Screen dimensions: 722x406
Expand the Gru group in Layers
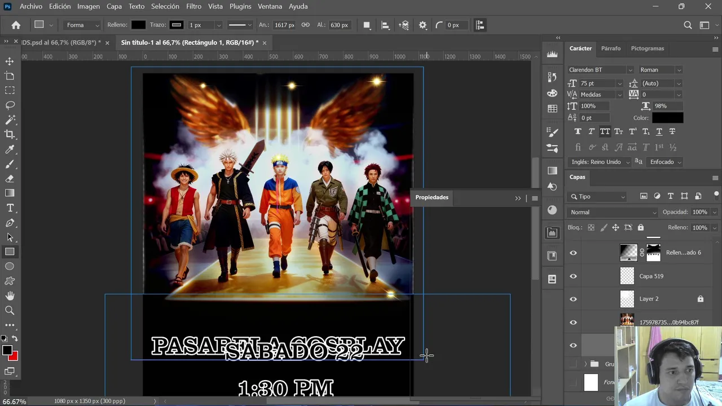click(x=585, y=364)
